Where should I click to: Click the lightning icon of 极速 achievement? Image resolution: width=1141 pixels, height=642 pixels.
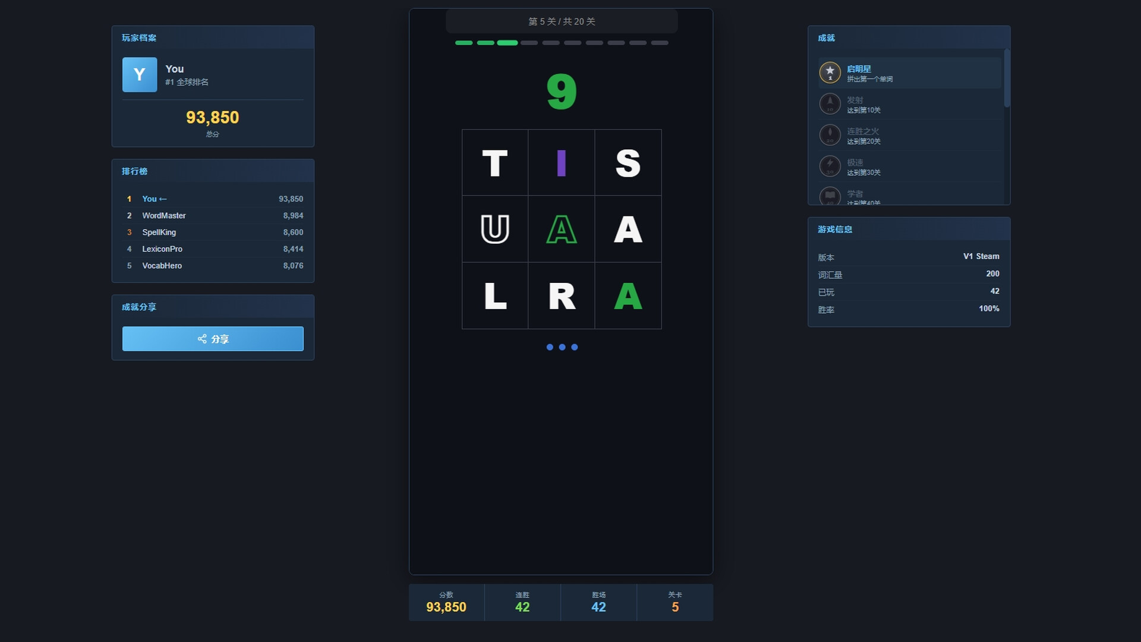click(830, 166)
